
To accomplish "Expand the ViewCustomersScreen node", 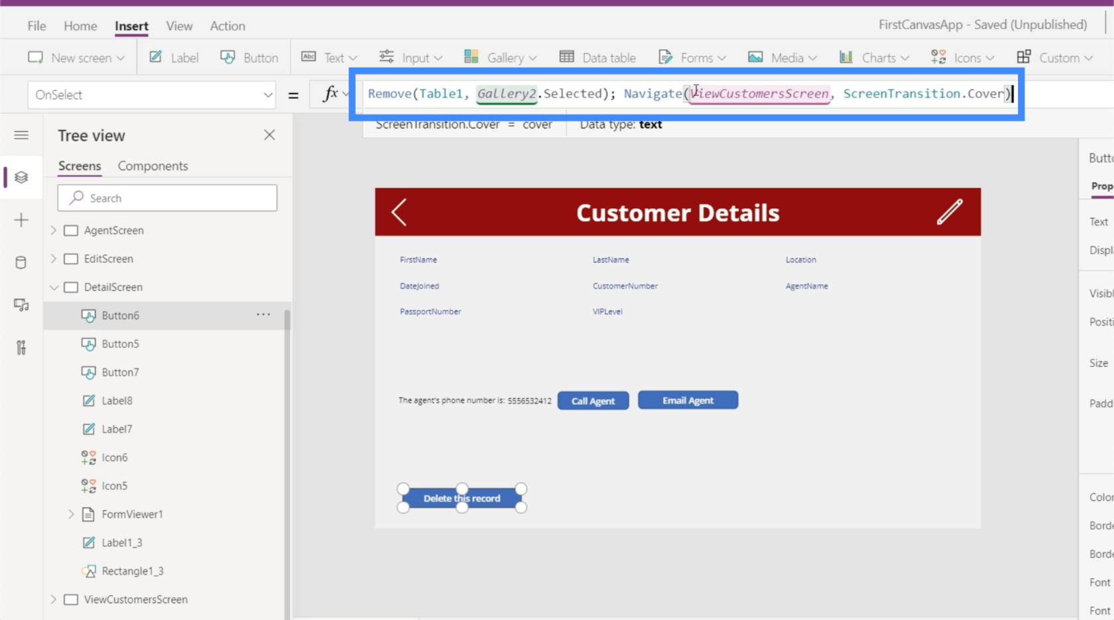I will point(54,599).
